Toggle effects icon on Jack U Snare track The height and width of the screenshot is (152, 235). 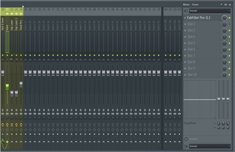(x=3, y=125)
